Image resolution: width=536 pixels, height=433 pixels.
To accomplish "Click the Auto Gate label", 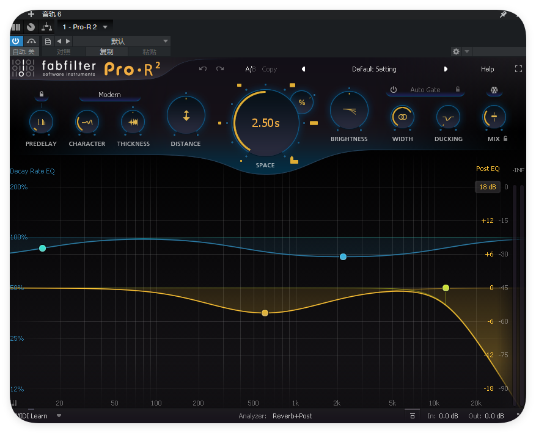I will pyautogui.click(x=425, y=90).
